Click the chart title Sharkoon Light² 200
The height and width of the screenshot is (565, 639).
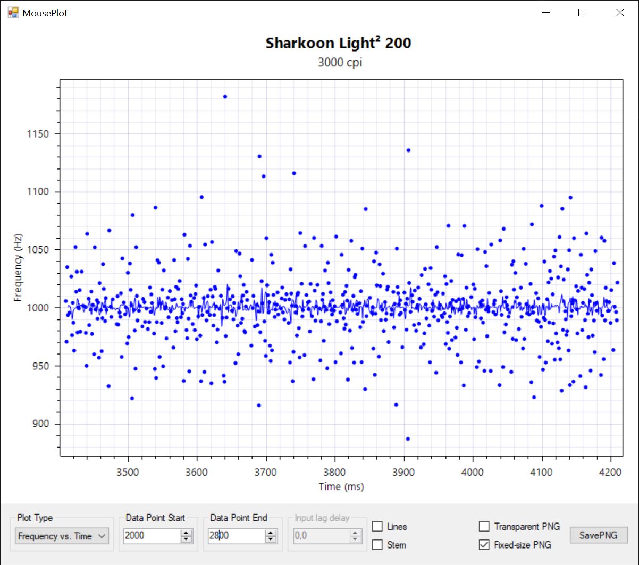[338, 43]
